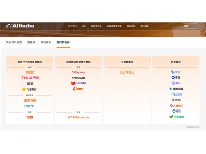The image size is (206, 154).
Task: Switch to the 文化和价值观 tab
Action: pyautogui.click(x=14, y=42)
